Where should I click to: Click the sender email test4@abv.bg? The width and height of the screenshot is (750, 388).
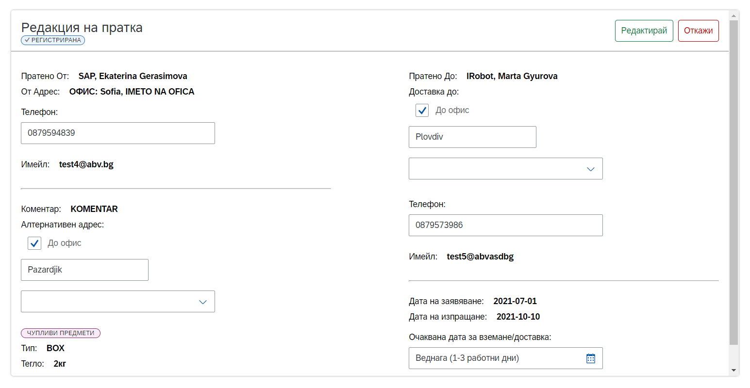[x=86, y=164]
